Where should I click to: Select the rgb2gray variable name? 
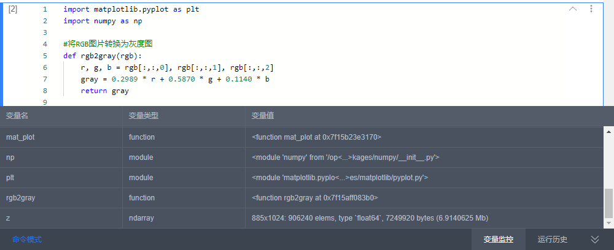click(20, 198)
